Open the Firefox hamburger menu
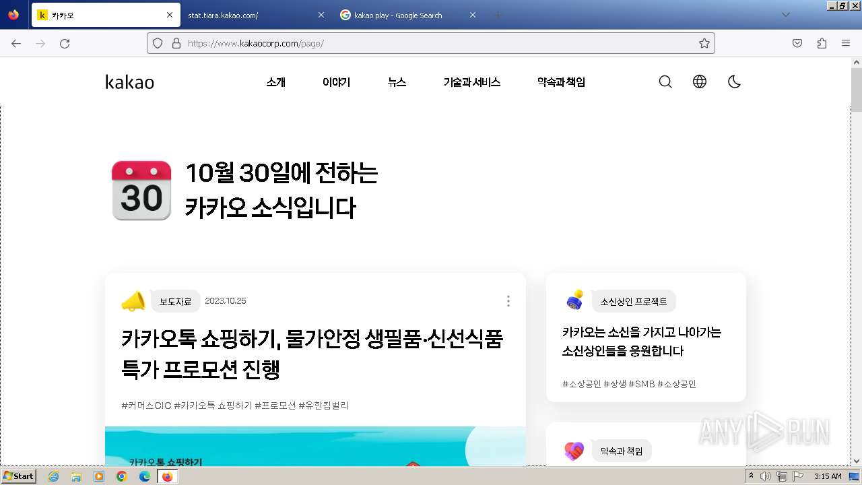This screenshot has width=862, height=485. [x=846, y=43]
